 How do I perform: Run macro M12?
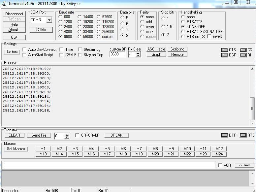(x=219, y=149)
